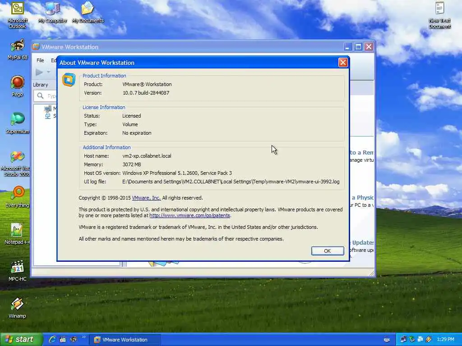Viewport: 462px width, 346px height.
Task: Click the VMware logo in About dialog
Action: [x=69, y=80]
